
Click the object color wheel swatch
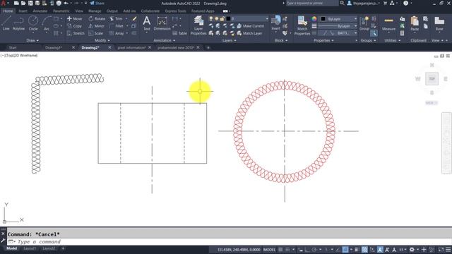[x=314, y=19]
